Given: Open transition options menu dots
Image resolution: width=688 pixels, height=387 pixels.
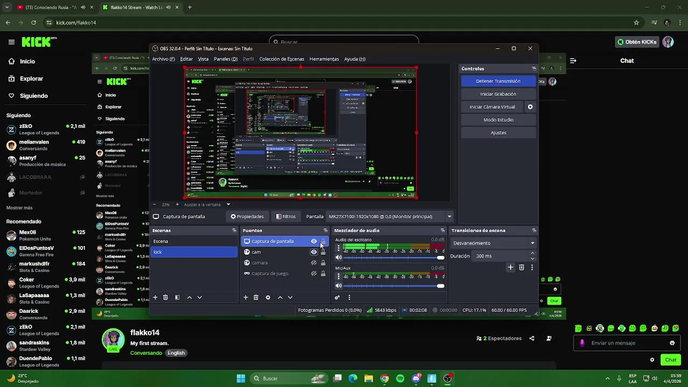Looking at the screenshot, I should (x=532, y=267).
